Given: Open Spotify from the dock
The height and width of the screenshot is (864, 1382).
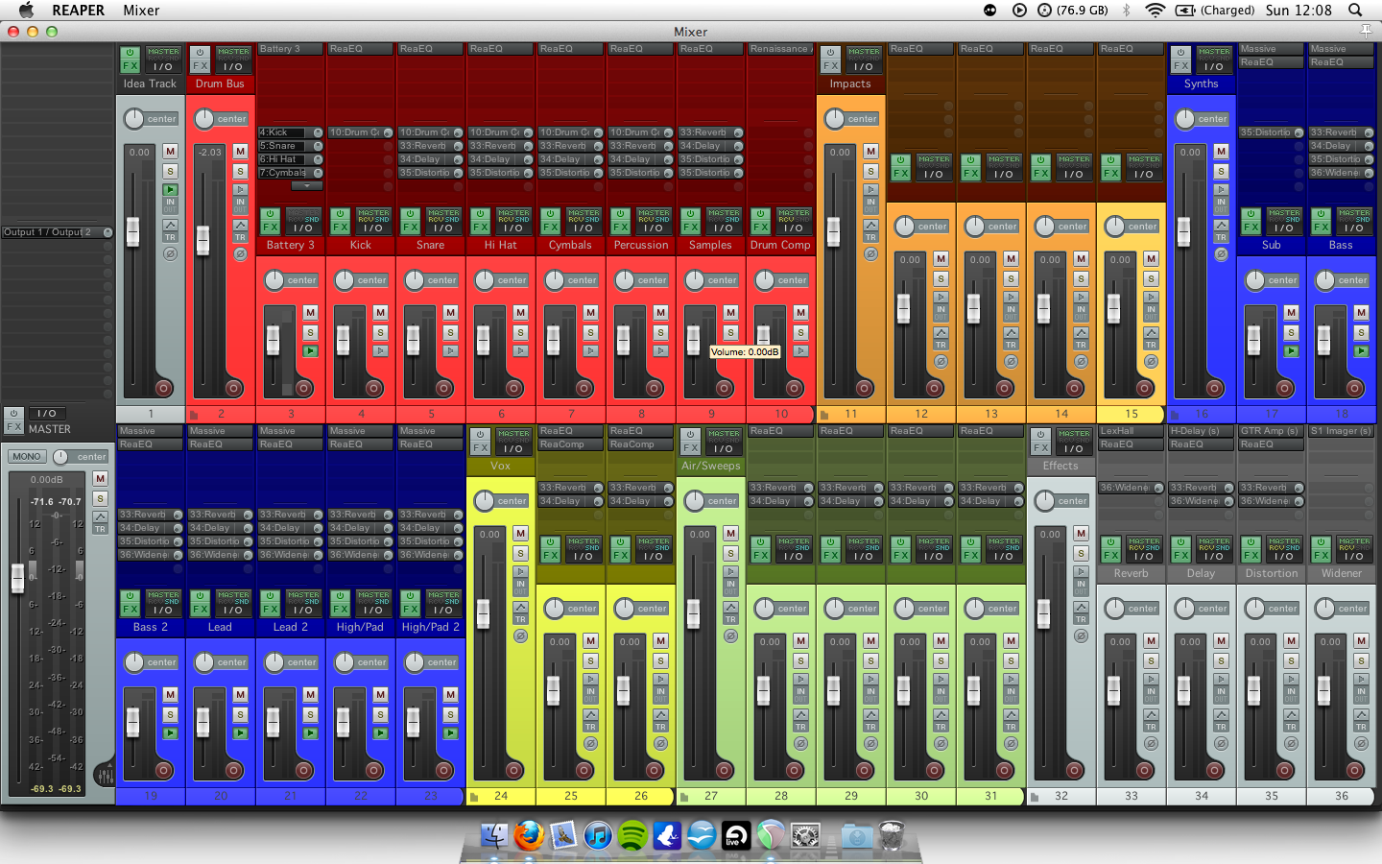Looking at the screenshot, I should [631, 835].
